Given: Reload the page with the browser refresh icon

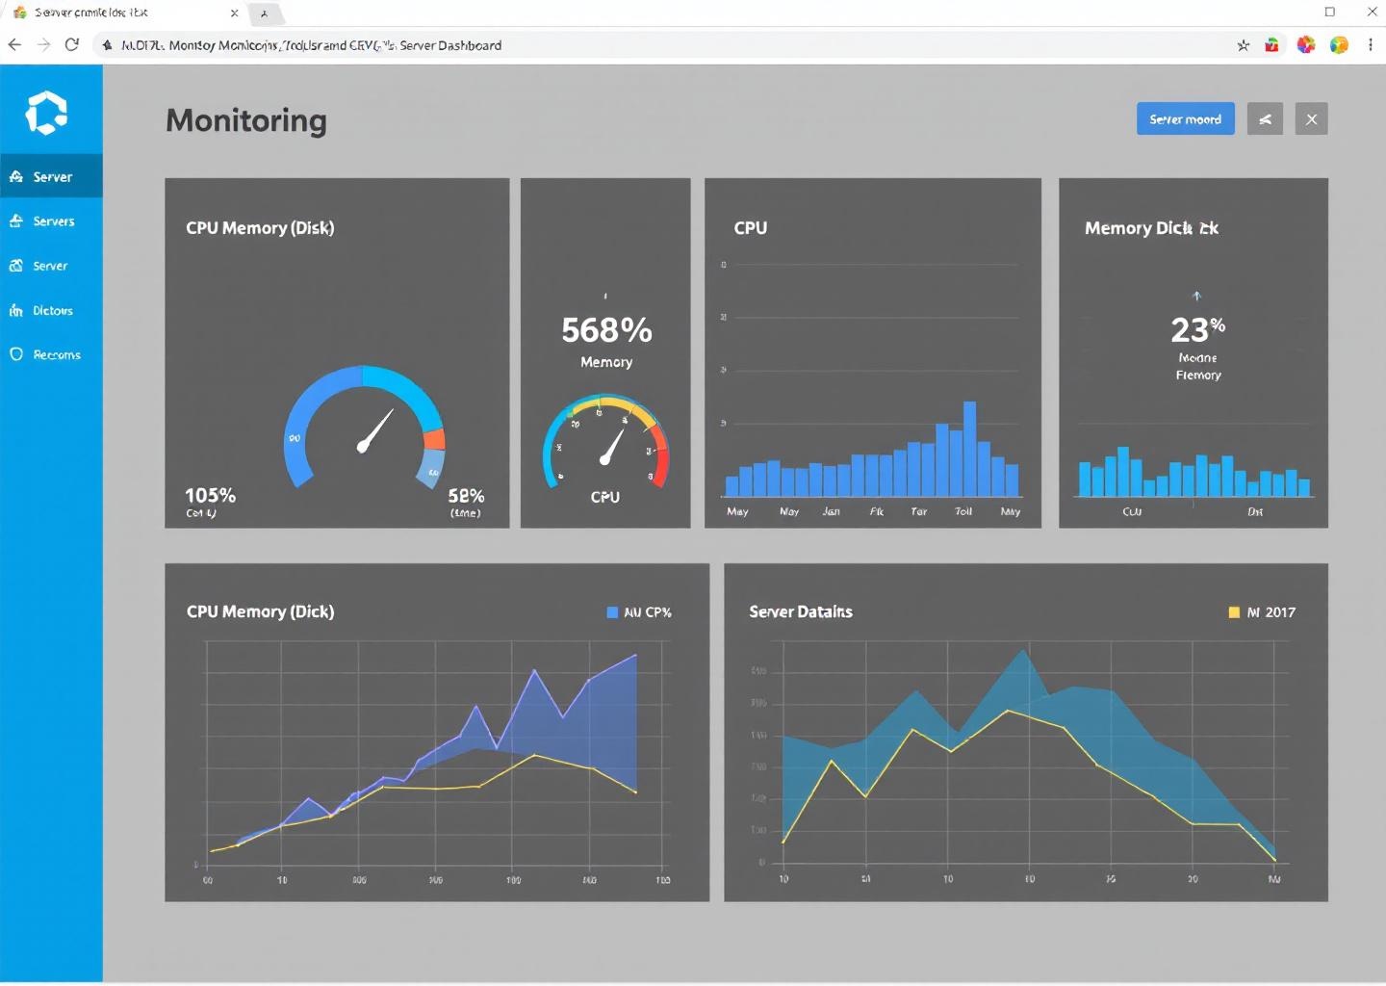Looking at the screenshot, I should pyautogui.click(x=72, y=45).
